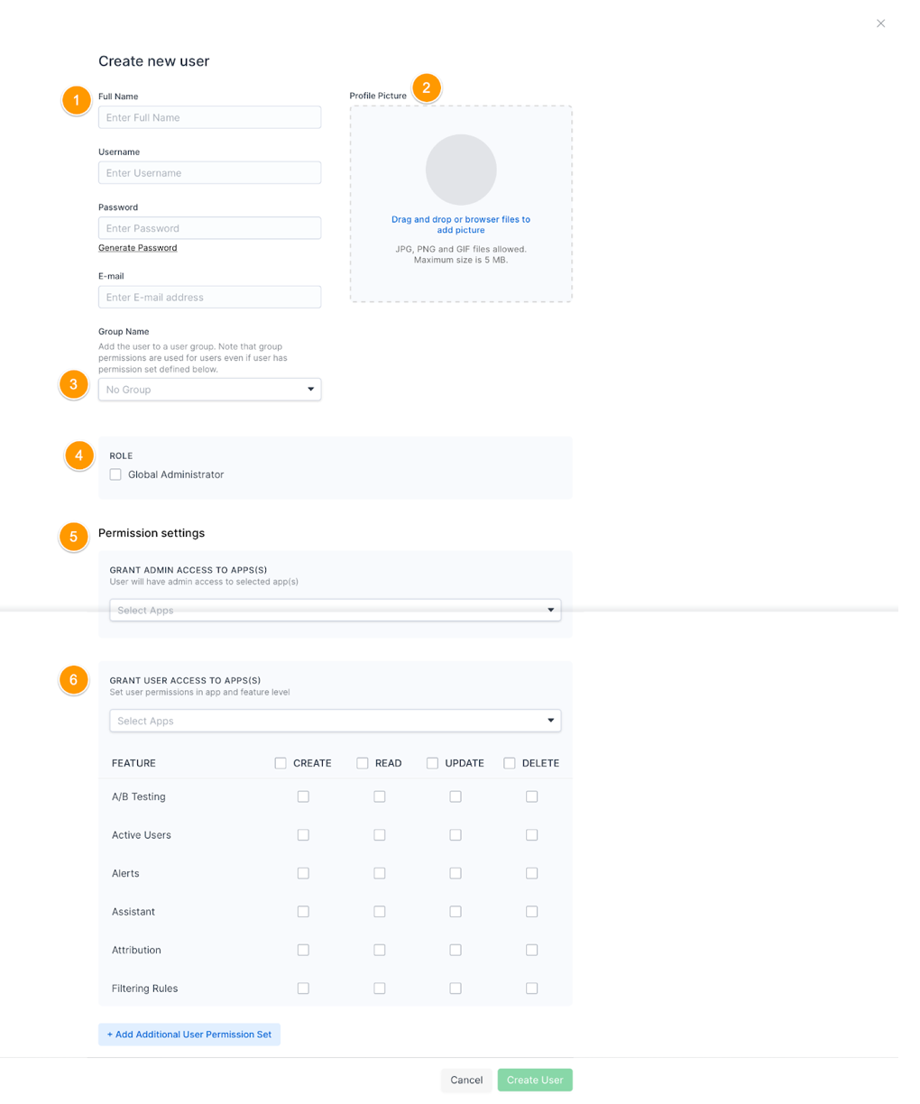Click the Cancel button

(x=466, y=1080)
